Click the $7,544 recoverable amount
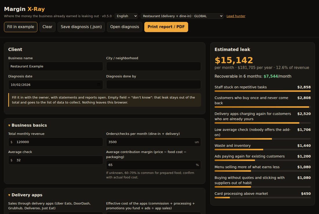 pos(271,76)
